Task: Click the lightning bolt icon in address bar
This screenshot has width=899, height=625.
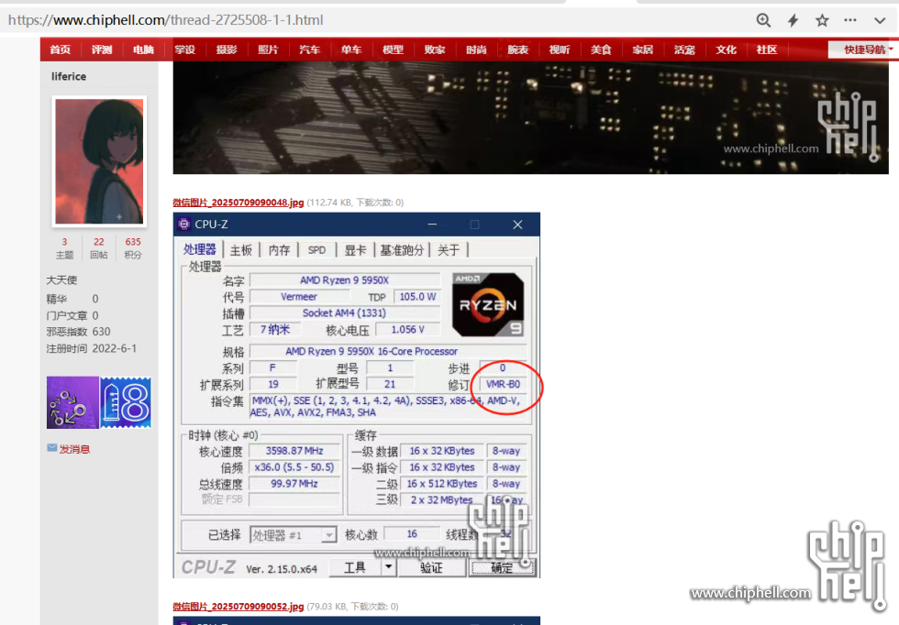Action: click(793, 20)
